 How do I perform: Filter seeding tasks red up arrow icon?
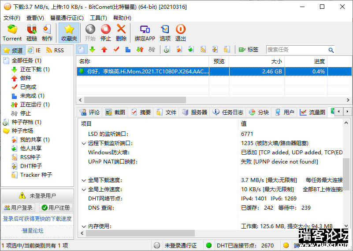[x=104, y=49]
